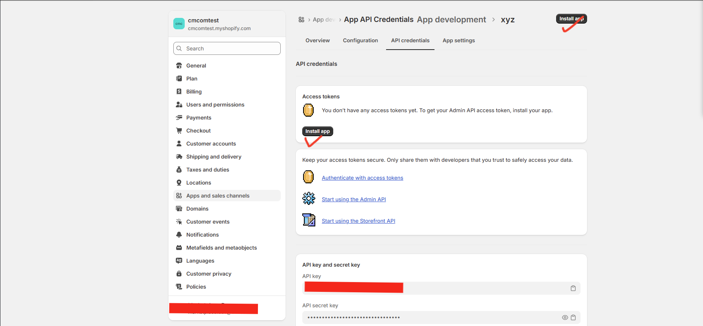Select Apps and sales channels in sidebar

tap(218, 196)
